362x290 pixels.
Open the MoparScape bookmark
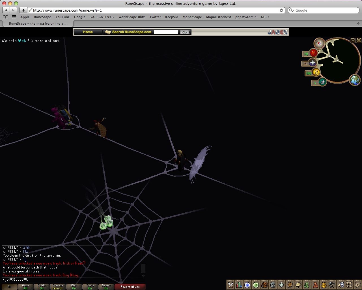(x=192, y=17)
